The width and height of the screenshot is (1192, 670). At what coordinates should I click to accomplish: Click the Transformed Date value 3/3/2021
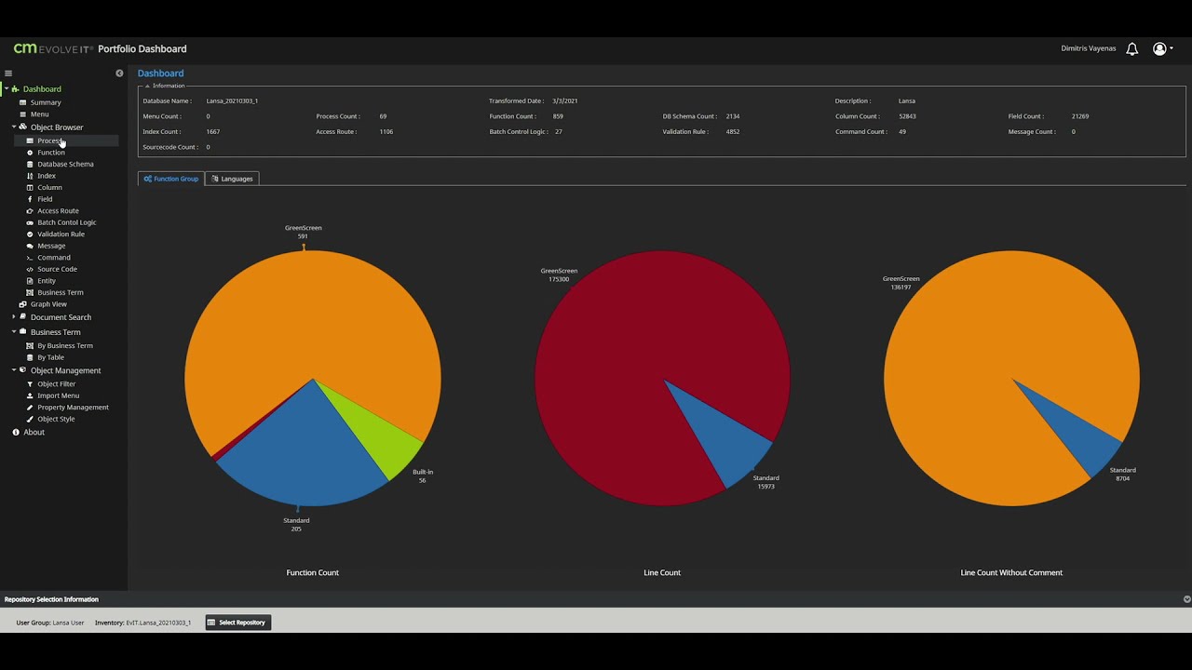(565, 100)
